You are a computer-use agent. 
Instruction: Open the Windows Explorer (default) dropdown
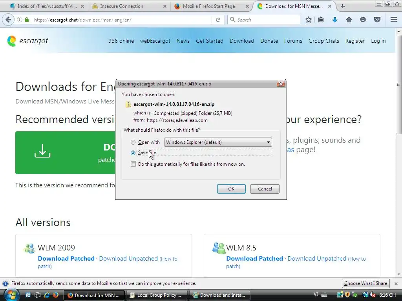tap(217, 142)
